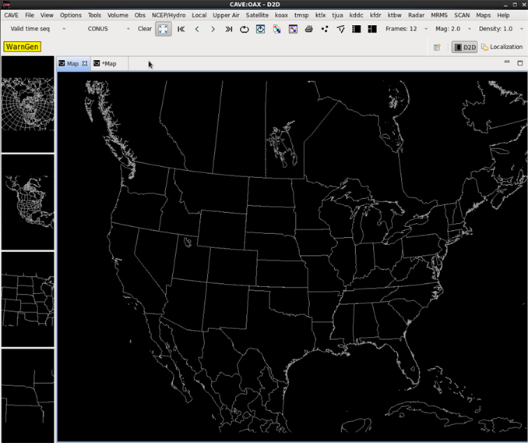Select the North America side-view thumbnail

pyautogui.click(x=27, y=202)
